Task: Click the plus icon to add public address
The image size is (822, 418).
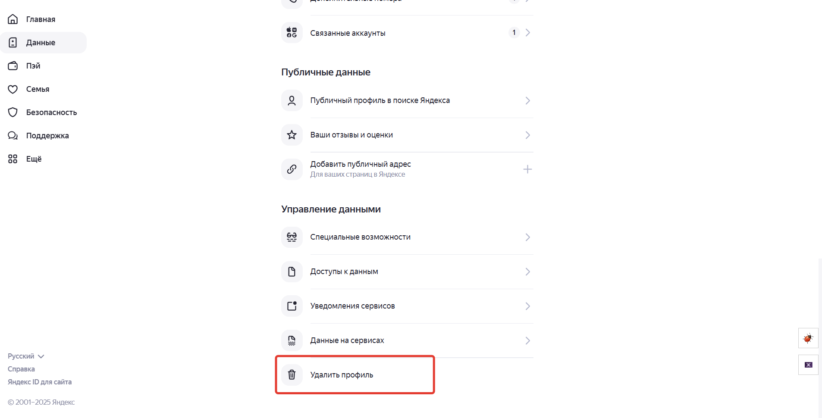Action: click(527, 169)
